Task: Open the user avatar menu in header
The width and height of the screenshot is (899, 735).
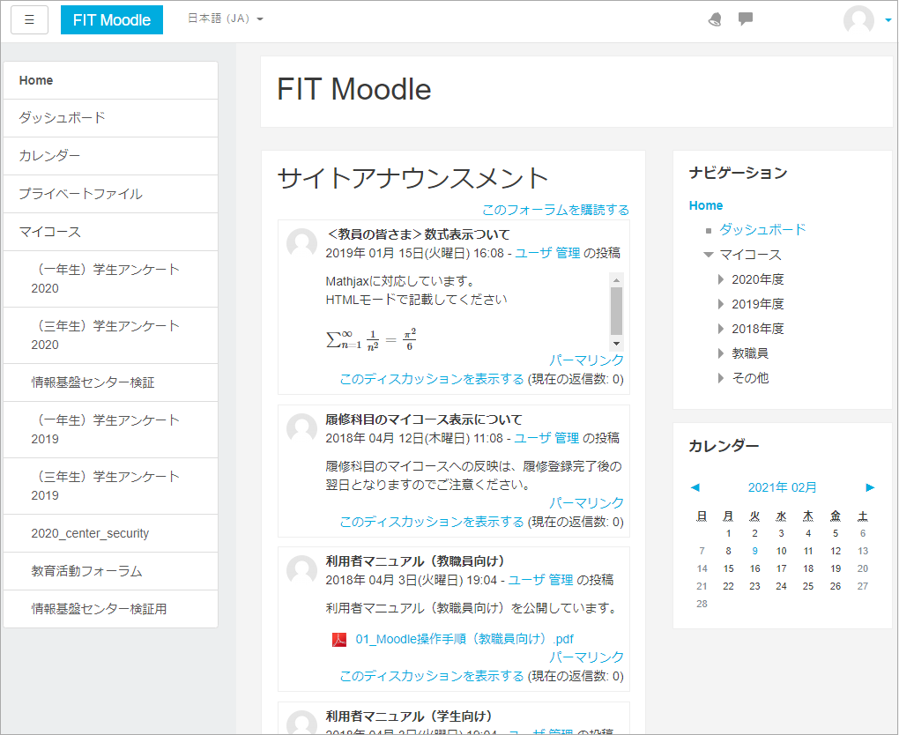Action: point(858,20)
